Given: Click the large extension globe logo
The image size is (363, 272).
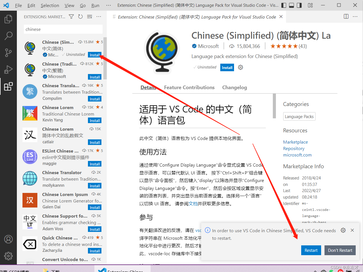Looking at the screenshot, I should click(x=163, y=52).
